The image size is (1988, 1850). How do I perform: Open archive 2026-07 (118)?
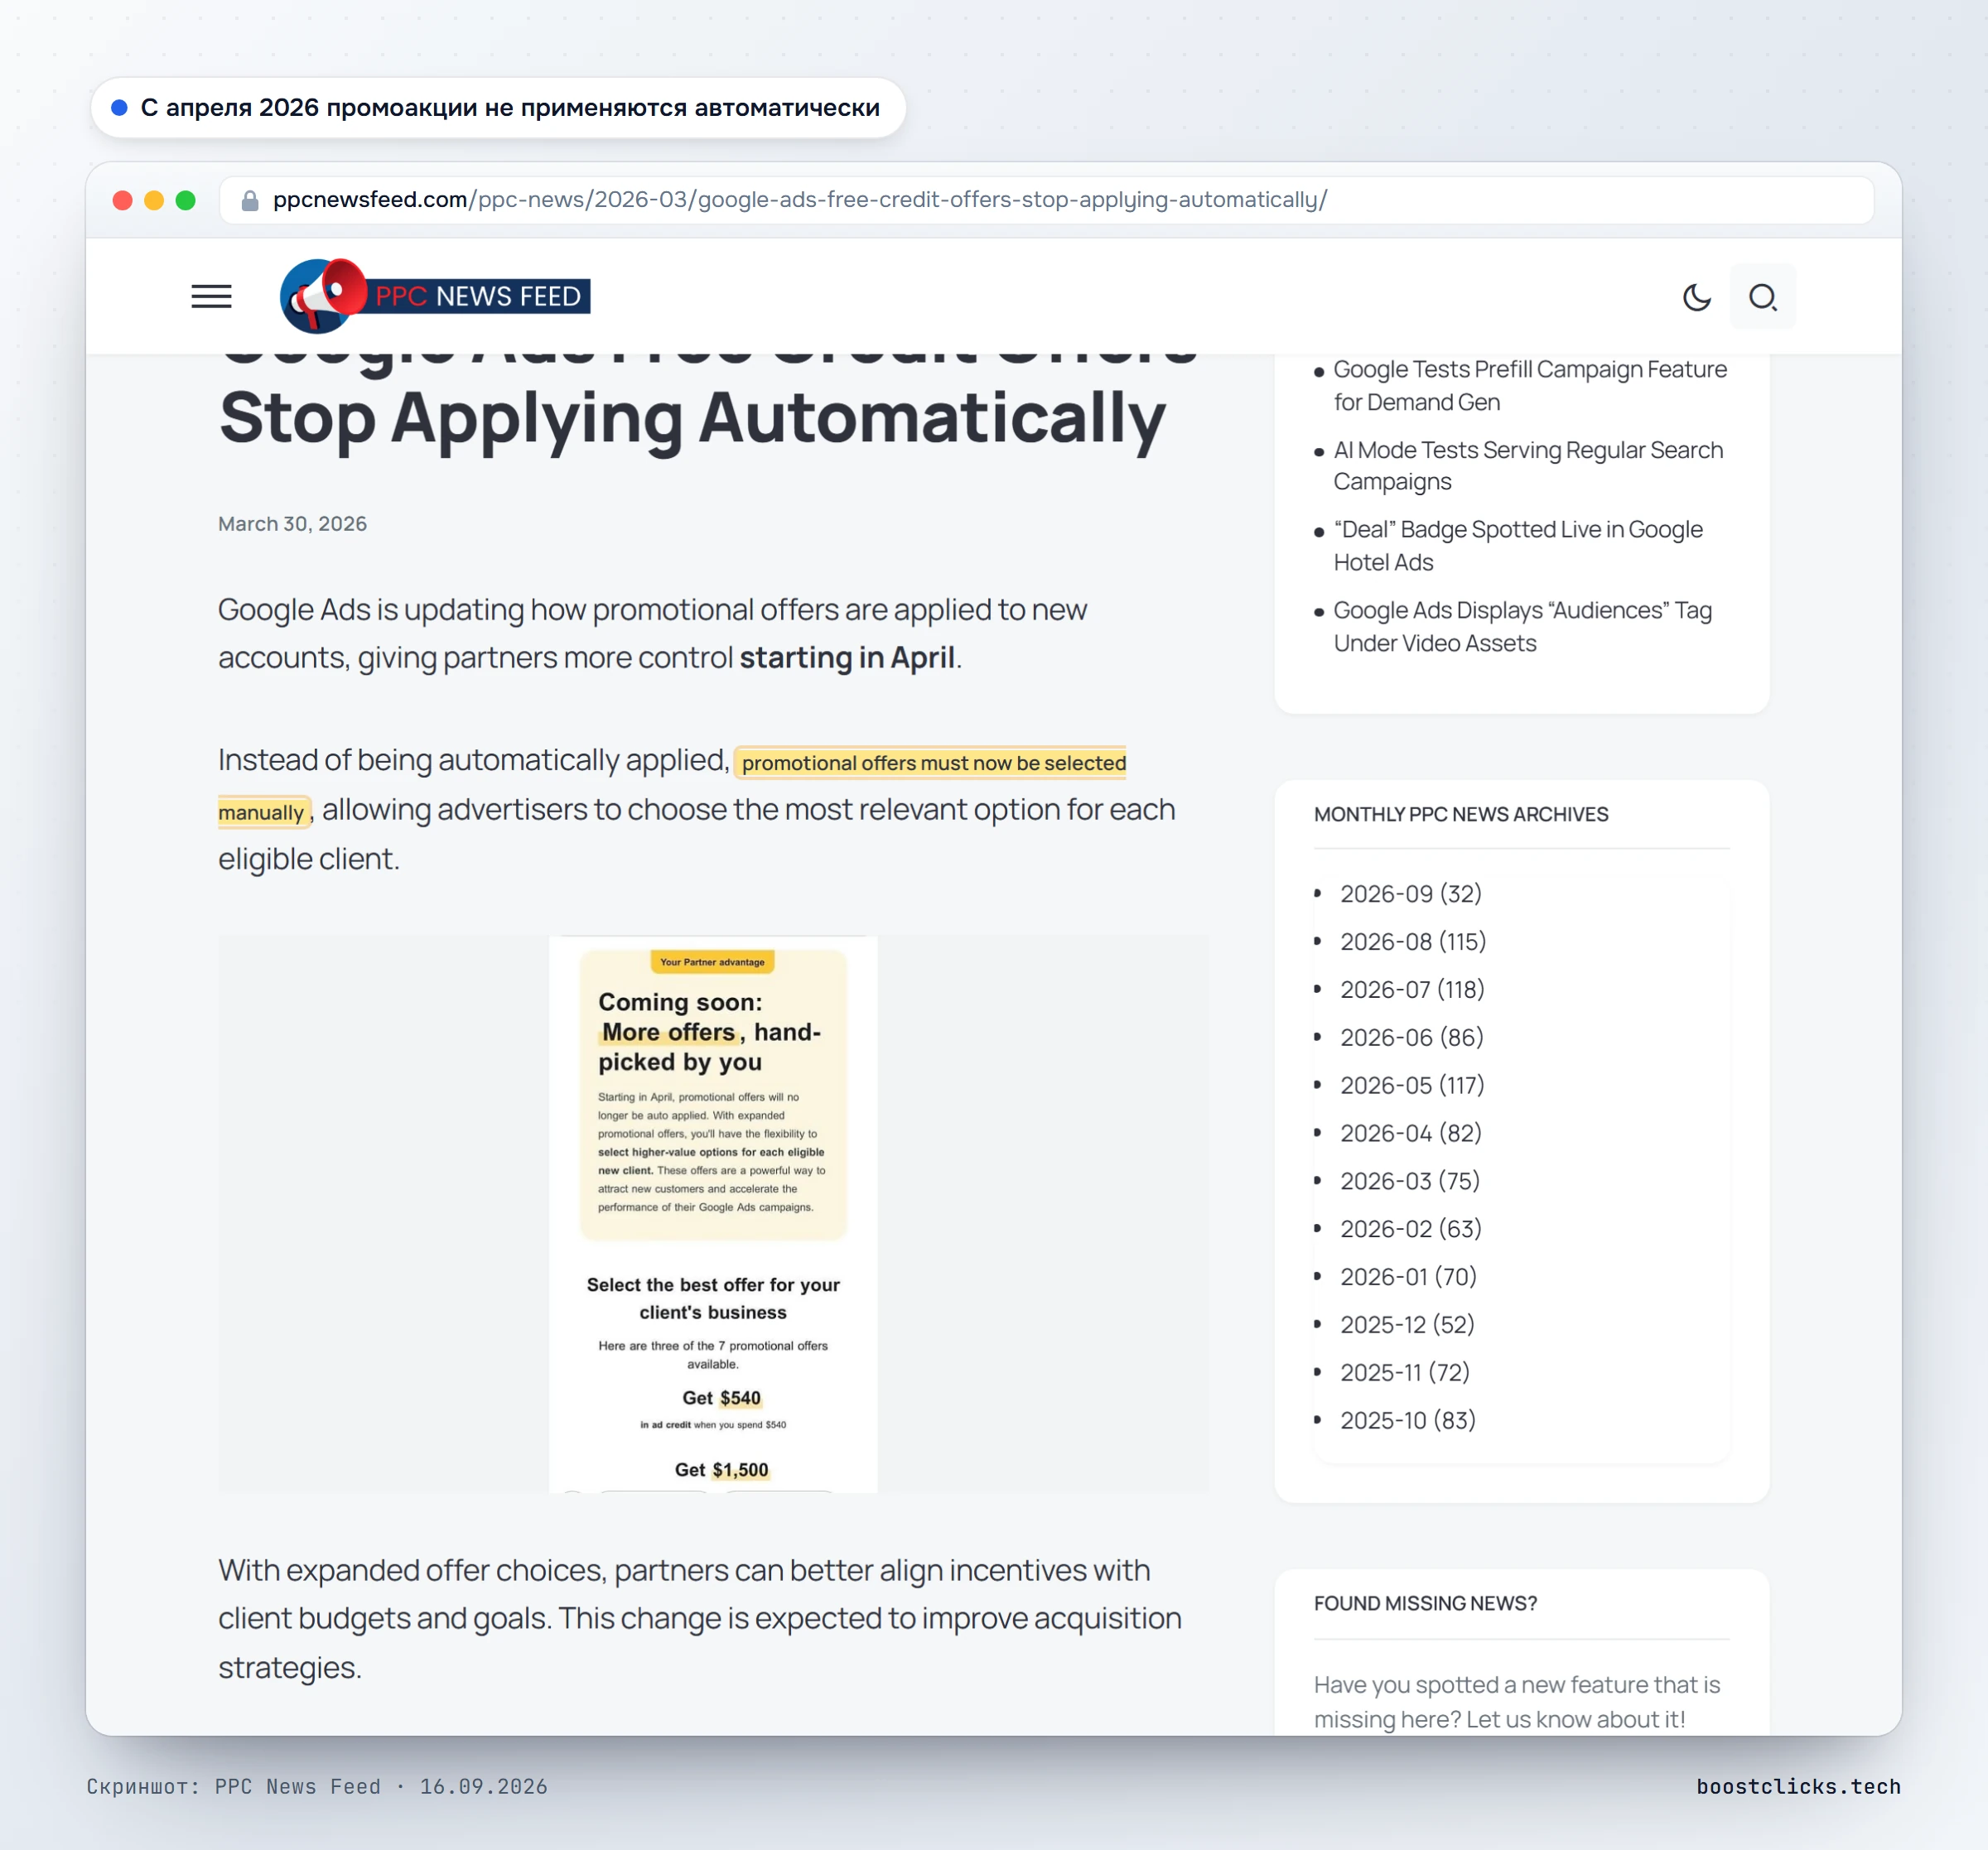point(1411,989)
